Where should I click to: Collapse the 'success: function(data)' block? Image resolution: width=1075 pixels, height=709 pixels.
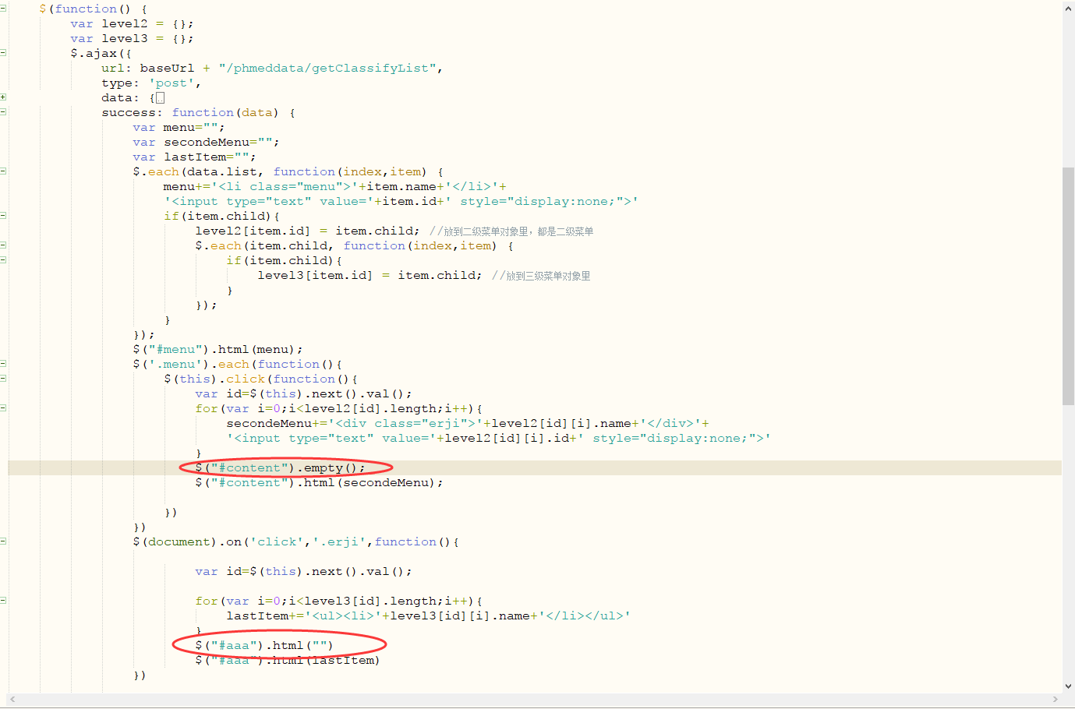point(3,112)
